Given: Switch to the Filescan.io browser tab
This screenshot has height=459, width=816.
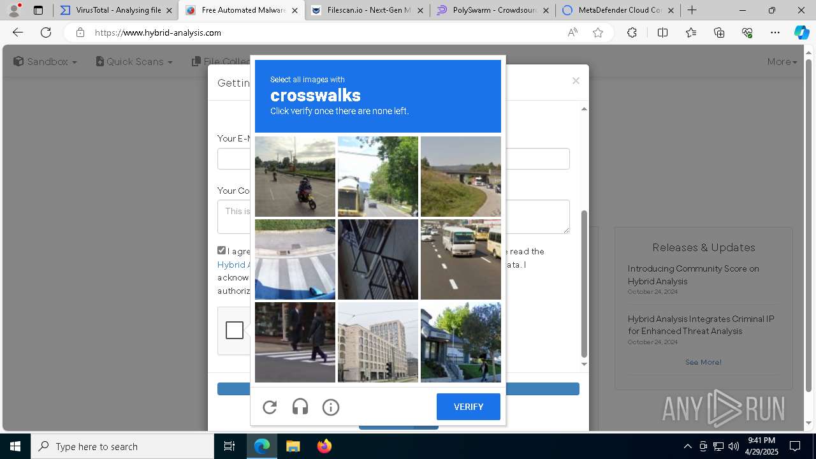Looking at the screenshot, I should (x=367, y=10).
